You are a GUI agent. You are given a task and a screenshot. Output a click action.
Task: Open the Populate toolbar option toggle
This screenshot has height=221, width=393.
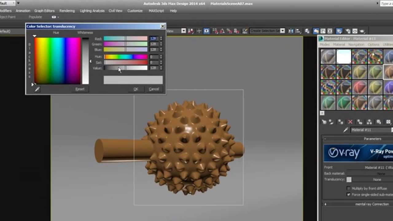pyautogui.click(x=54, y=17)
